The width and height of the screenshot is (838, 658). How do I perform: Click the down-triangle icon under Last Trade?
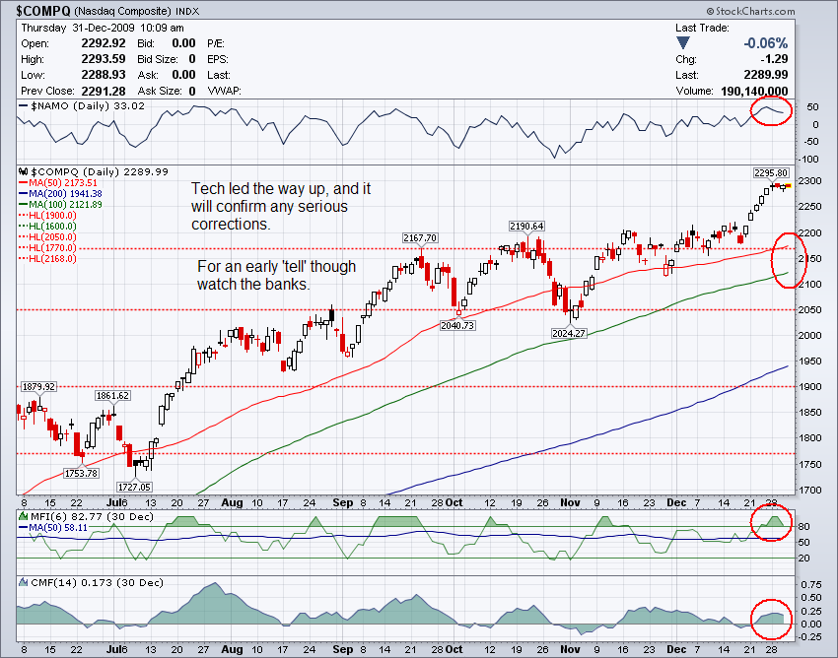683,42
